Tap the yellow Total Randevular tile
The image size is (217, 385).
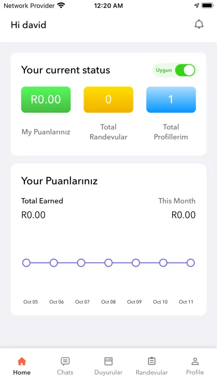click(108, 100)
